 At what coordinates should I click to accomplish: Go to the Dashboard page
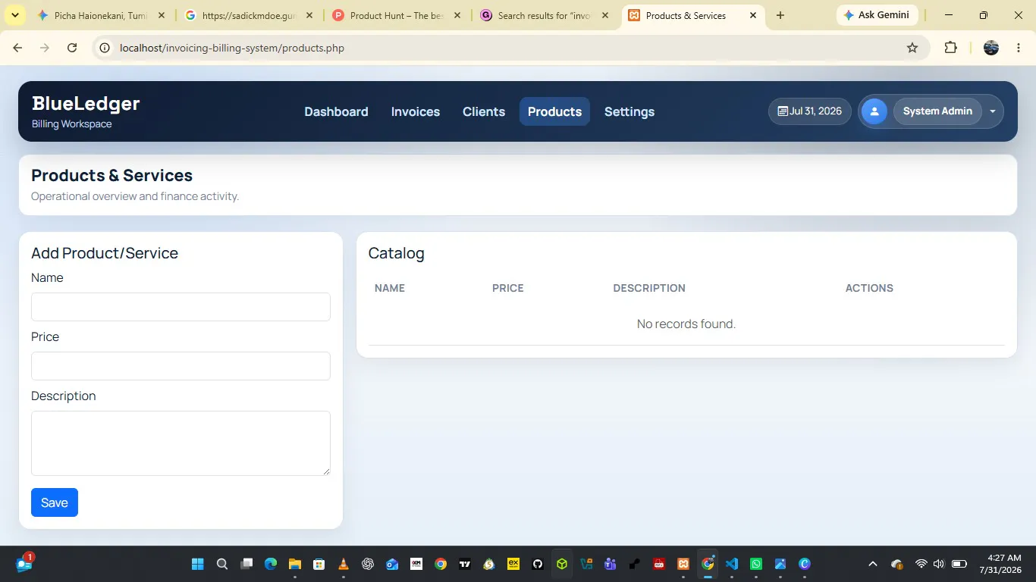(336, 111)
